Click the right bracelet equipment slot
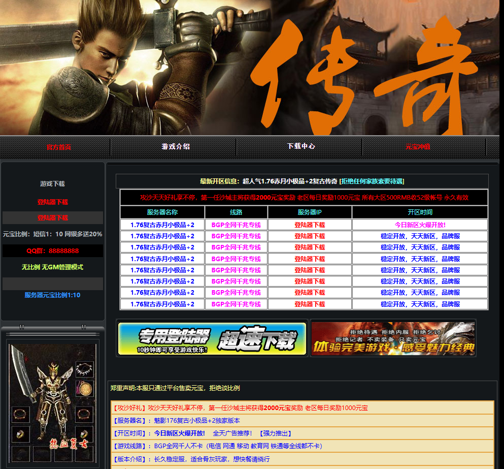 [84, 414]
